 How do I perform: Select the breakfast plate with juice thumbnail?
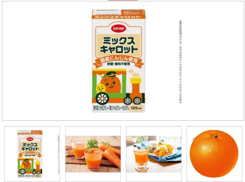(154, 154)
